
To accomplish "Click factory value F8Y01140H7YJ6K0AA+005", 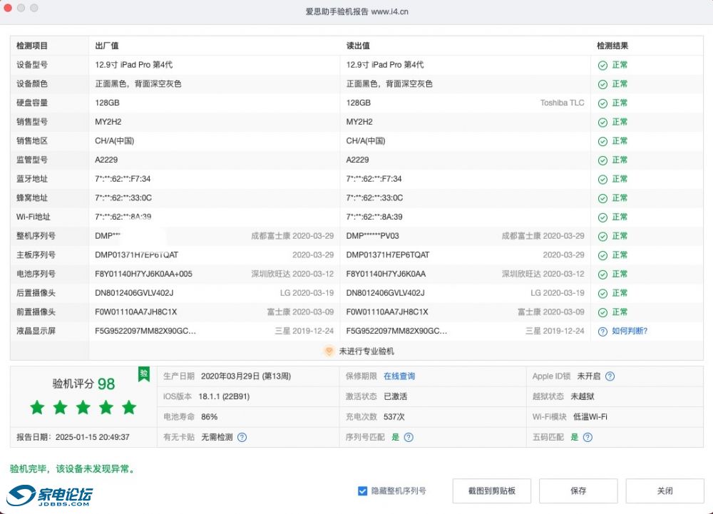I will point(144,274).
